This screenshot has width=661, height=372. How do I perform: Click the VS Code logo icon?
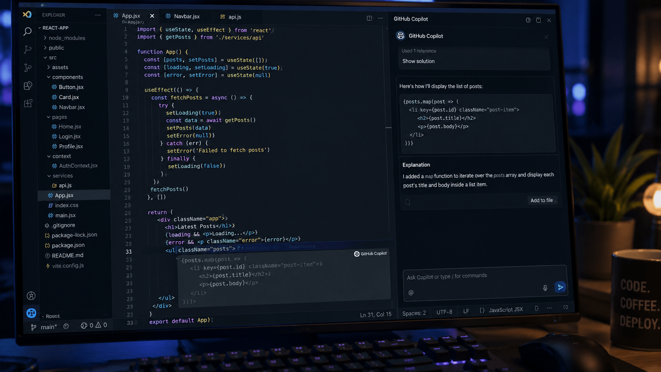tap(27, 14)
